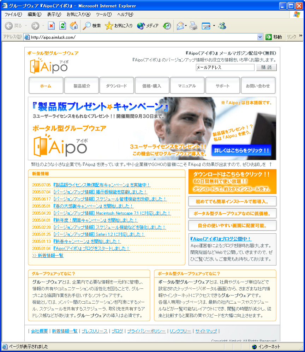Viewport: 305px width, 352px height.
Task: Open the 春の大感謝キャンペーン news link
Action: 93,206
